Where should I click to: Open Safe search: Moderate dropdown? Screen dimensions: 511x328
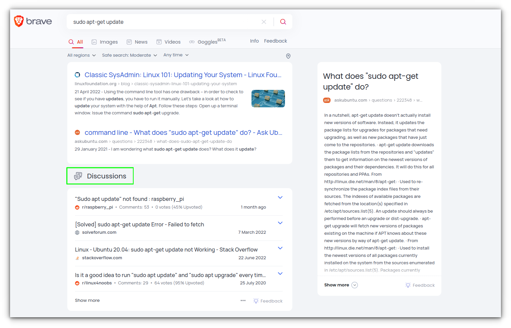pos(129,55)
